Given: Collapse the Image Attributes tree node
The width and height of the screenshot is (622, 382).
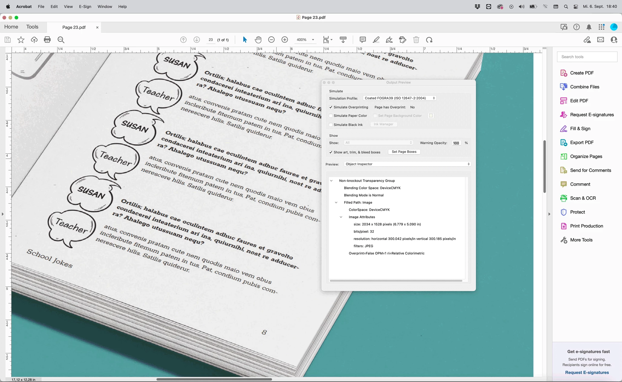Looking at the screenshot, I should click(341, 217).
